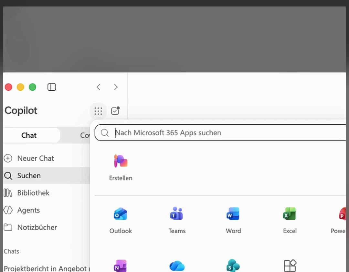Image resolution: width=349 pixels, height=272 pixels.
Task: Open the tasks checkmark icon with notification
Action: (115, 111)
